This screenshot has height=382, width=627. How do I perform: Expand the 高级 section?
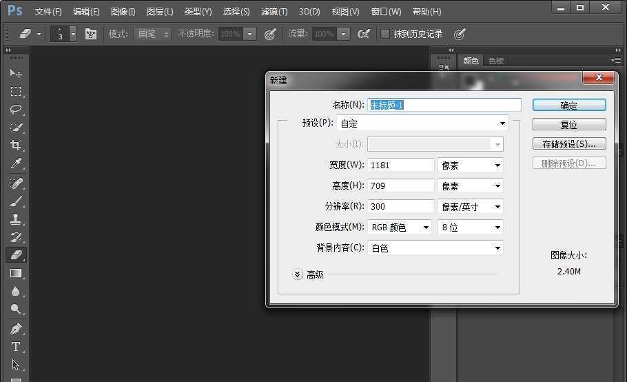pyautogui.click(x=298, y=274)
